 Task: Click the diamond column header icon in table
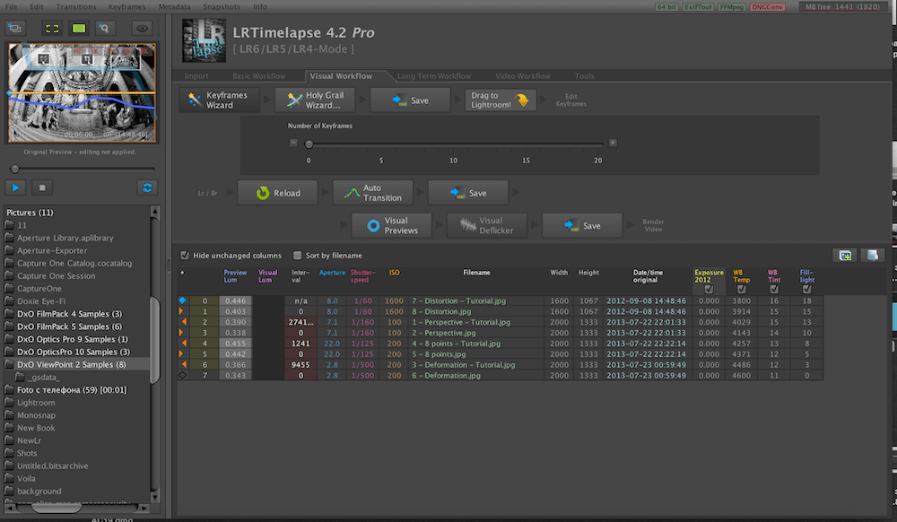pos(182,273)
